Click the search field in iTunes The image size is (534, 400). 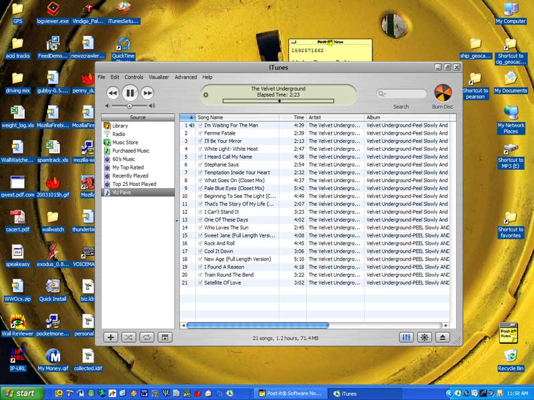[x=402, y=93]
